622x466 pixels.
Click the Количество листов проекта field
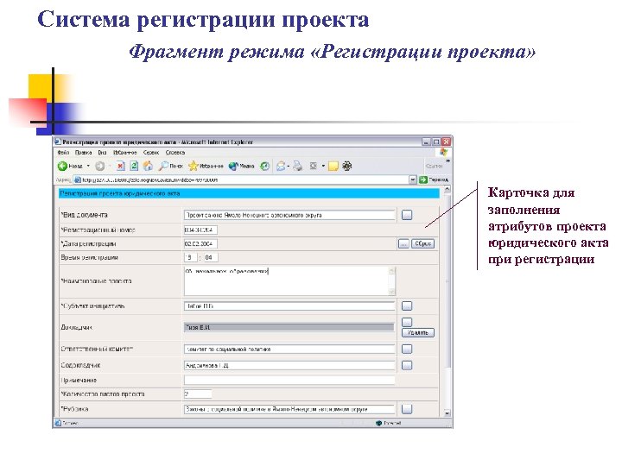[198, 394]
